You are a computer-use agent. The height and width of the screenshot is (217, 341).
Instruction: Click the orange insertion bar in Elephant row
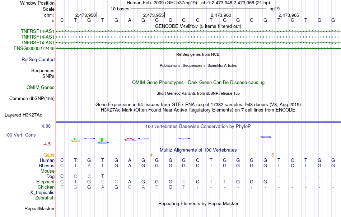click(x=273, y=182)
